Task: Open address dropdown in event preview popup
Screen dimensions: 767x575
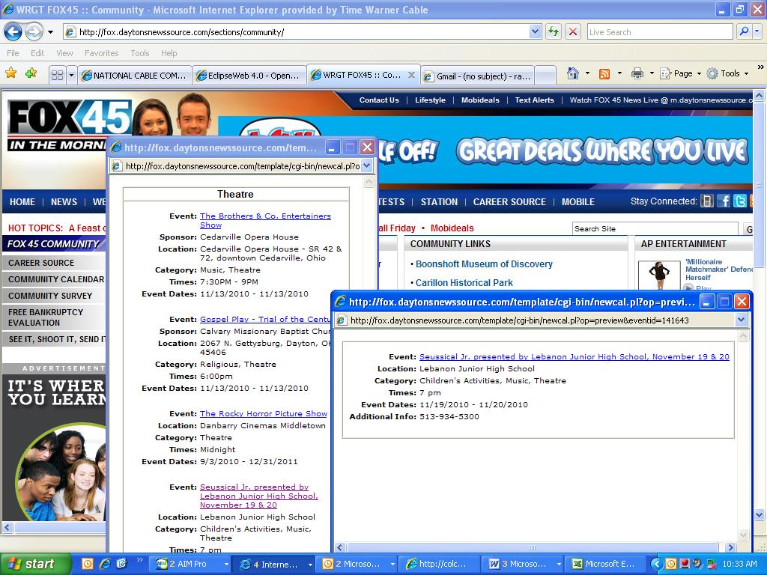Action: point(741,320)
